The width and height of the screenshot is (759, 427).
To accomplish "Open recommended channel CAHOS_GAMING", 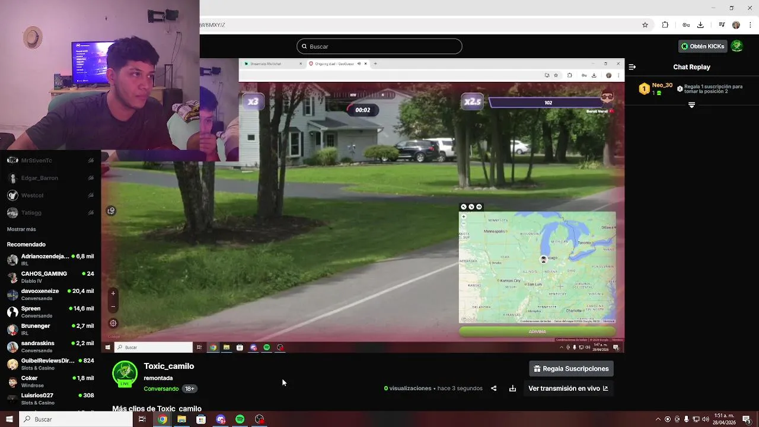I will click(50, 277).
